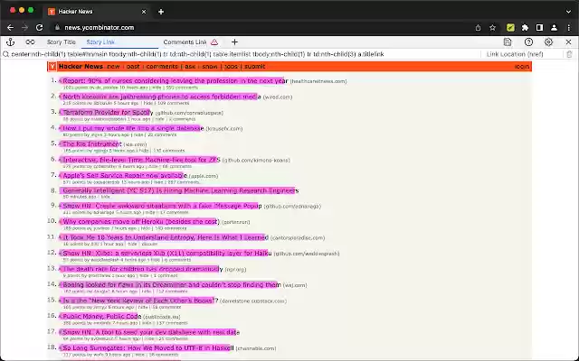
Task: Click the apple.com site label
Action: pos(204,176)
